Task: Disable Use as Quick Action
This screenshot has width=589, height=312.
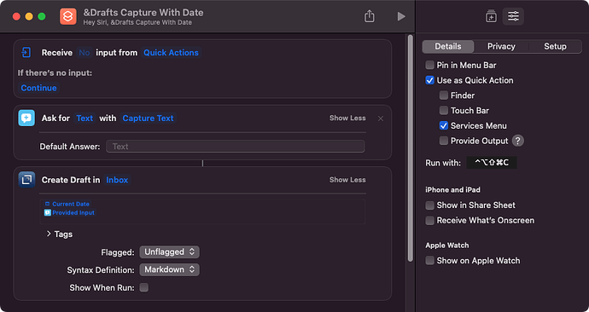Action: tap(429, 80)
